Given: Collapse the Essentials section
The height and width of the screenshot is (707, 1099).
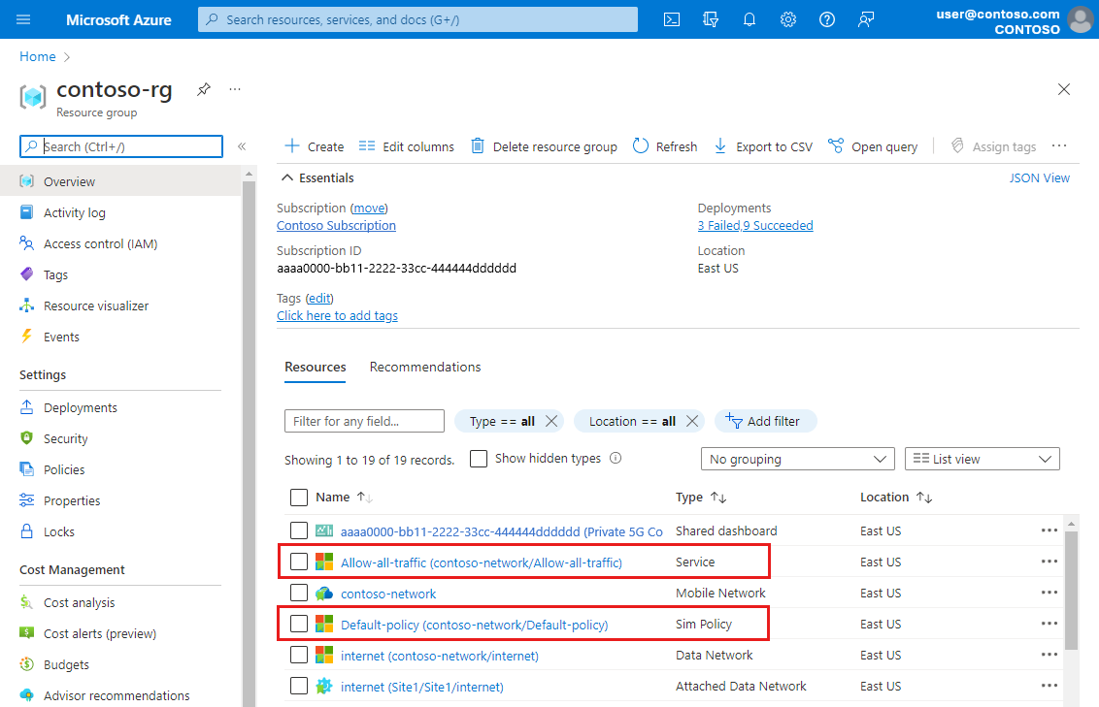Looking at the screenshot, I should [x=317, y=177].
